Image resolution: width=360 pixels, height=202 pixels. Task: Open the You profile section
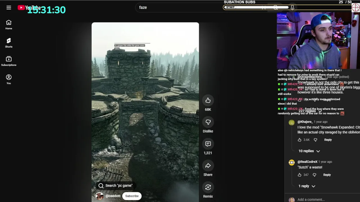pyautogui.click(x=9, y=79)
